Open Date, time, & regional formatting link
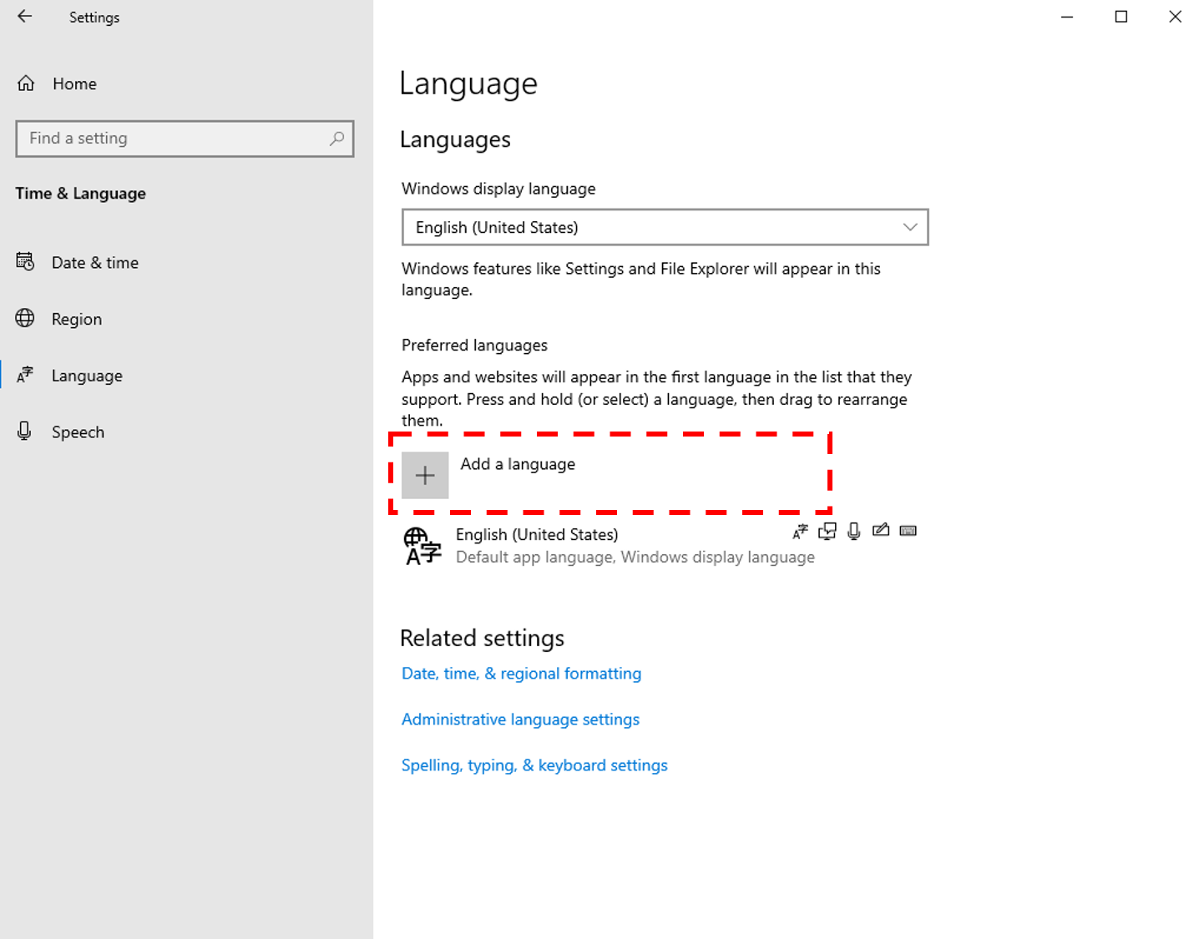Screen dimensions: 1199x939 521,674
